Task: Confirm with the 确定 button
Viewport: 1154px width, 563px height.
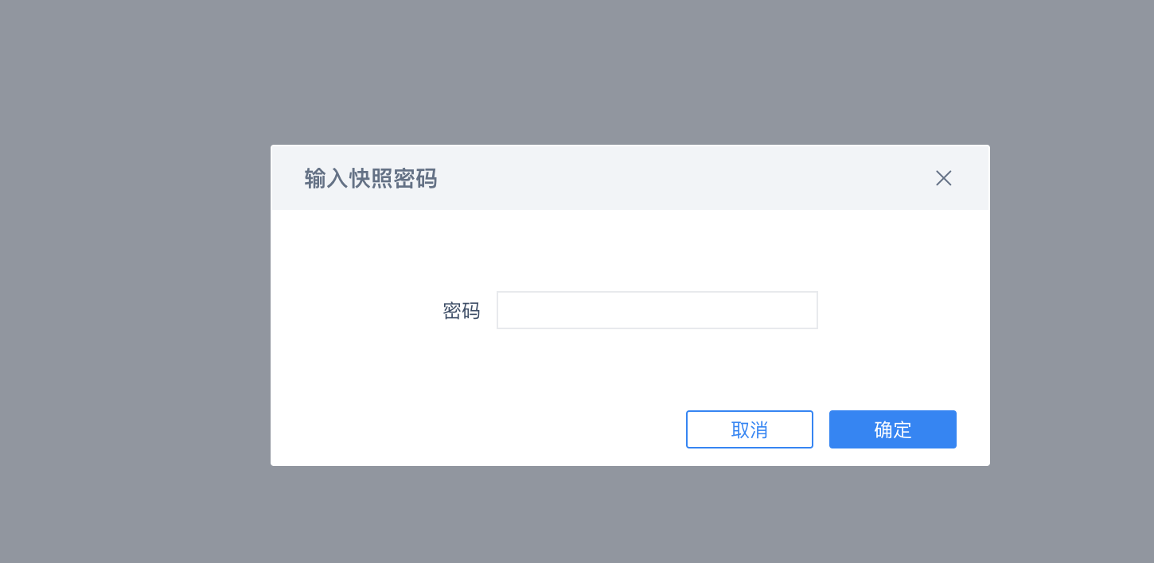Action: [892, 429]
